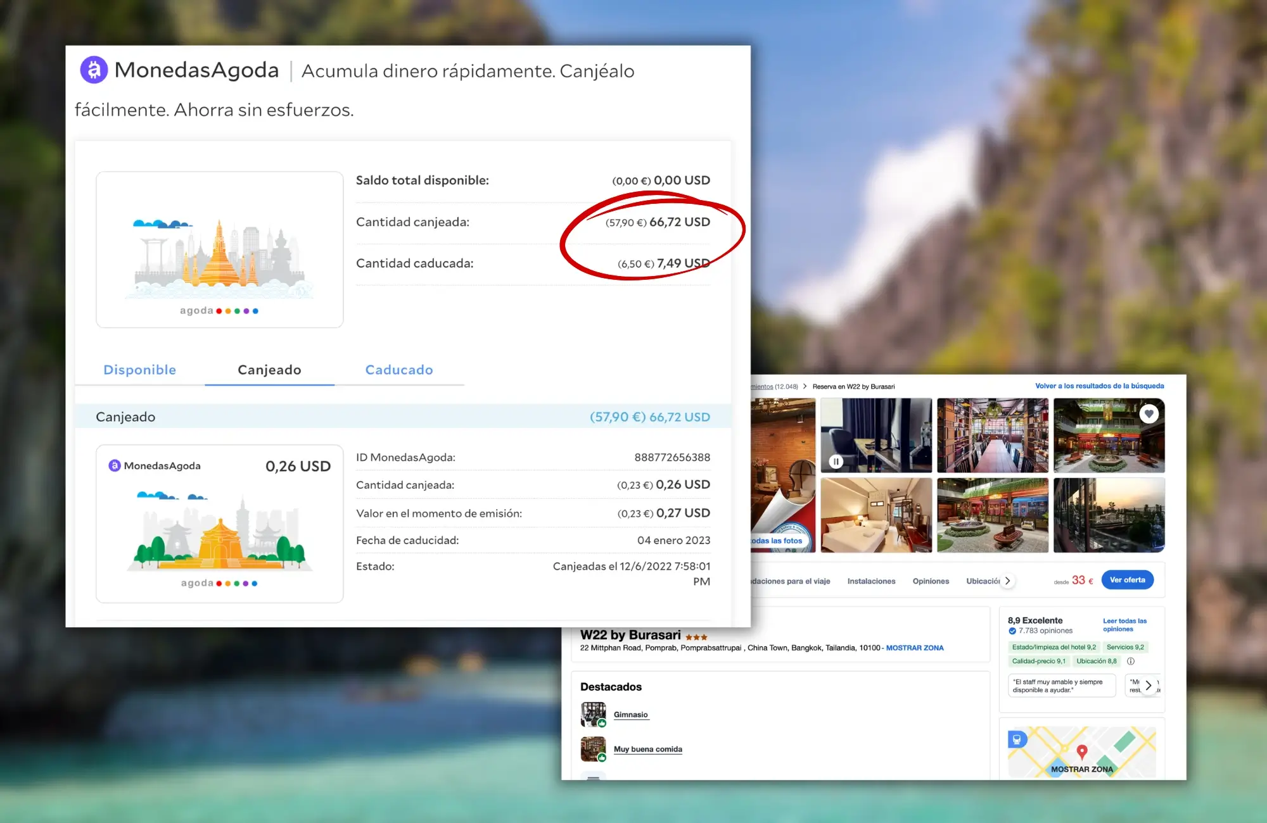This screenshot has width=1267, height=823.
Task: Click the verified checkmark icon by 7.783 opiniones
Action: (x=1012, y=631)
